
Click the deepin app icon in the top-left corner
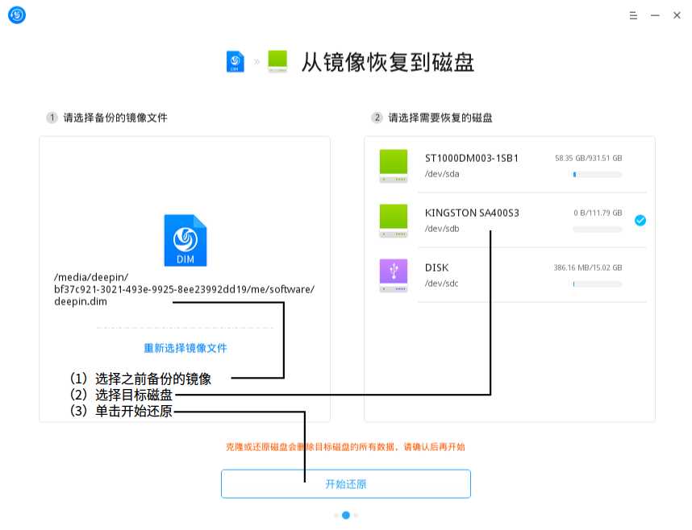(x=16, y=14)
